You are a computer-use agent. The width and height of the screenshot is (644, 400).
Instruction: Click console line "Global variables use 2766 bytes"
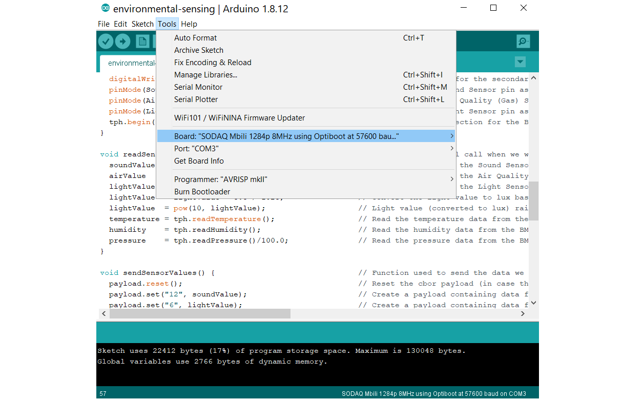tap(212, 362)
